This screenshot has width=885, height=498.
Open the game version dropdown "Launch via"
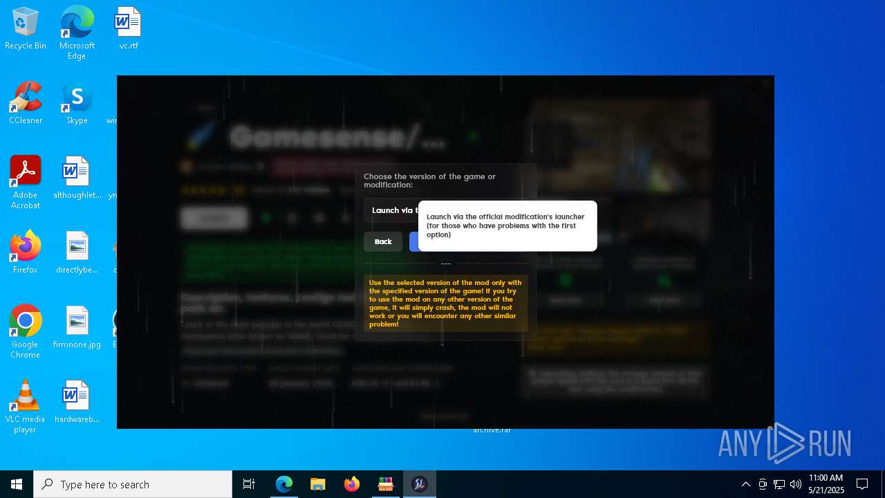coord(391,210)
